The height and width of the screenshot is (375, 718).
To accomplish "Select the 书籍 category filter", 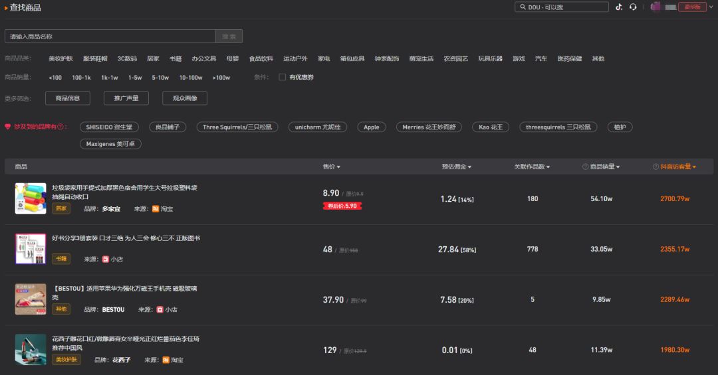I will [176, 58].
